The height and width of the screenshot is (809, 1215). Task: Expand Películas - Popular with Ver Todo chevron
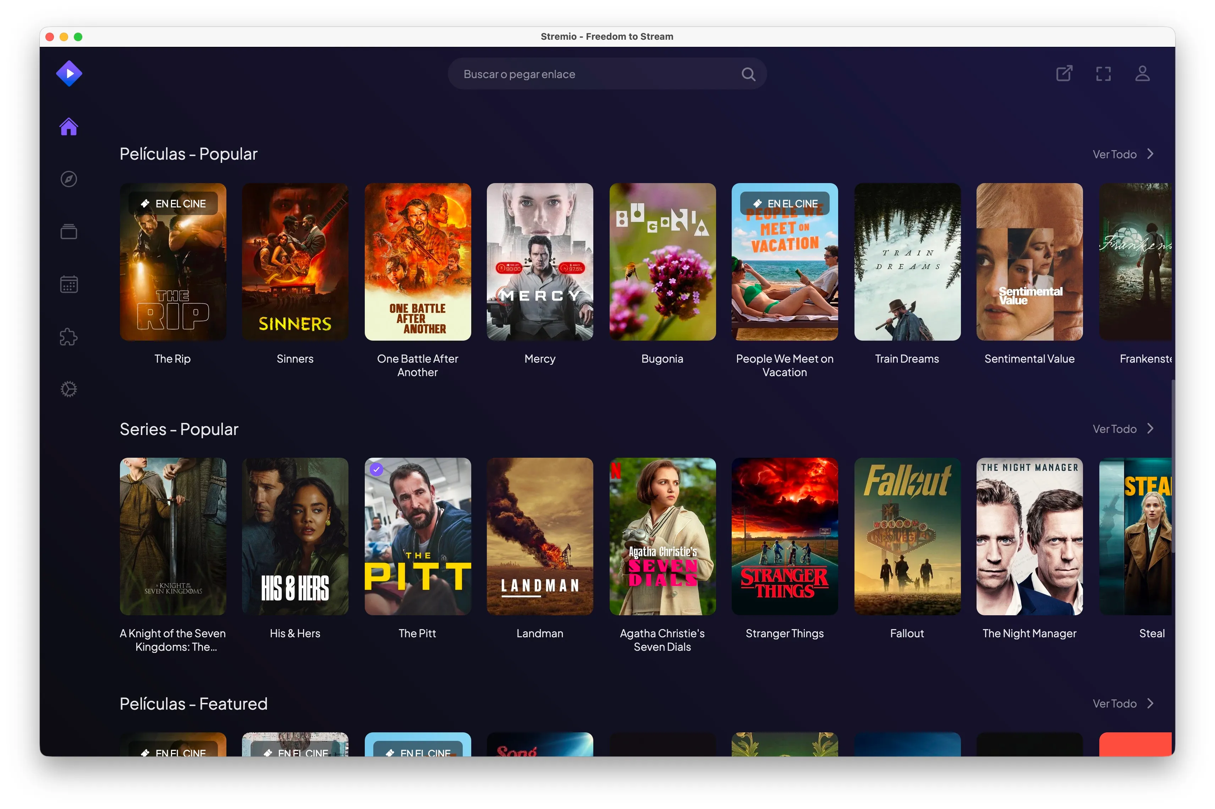[1150, 154]
